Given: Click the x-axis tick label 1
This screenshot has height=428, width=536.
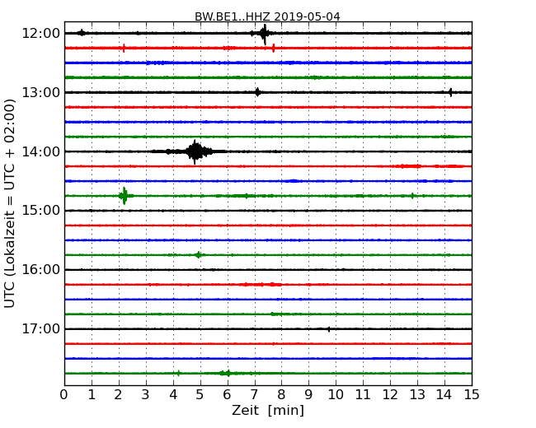Looking at the screenshot, I should click(92, 395).
